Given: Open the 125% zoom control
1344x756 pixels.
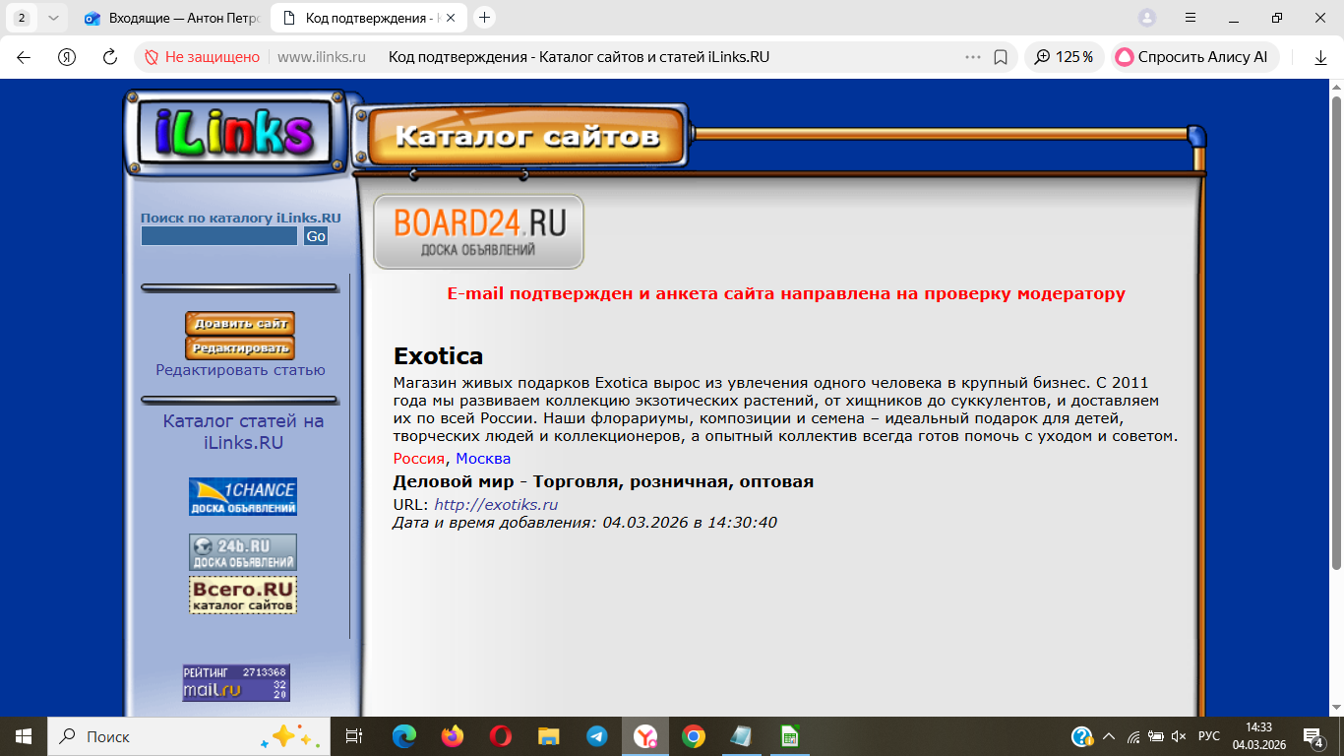Looking at the screenshot, I should click(1065, 57).
